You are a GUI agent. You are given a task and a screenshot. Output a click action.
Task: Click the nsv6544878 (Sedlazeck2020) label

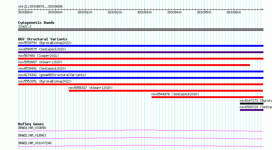click(x=175, y=94)
